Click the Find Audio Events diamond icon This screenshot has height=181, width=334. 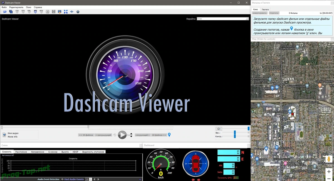click(x=62, y=179)
